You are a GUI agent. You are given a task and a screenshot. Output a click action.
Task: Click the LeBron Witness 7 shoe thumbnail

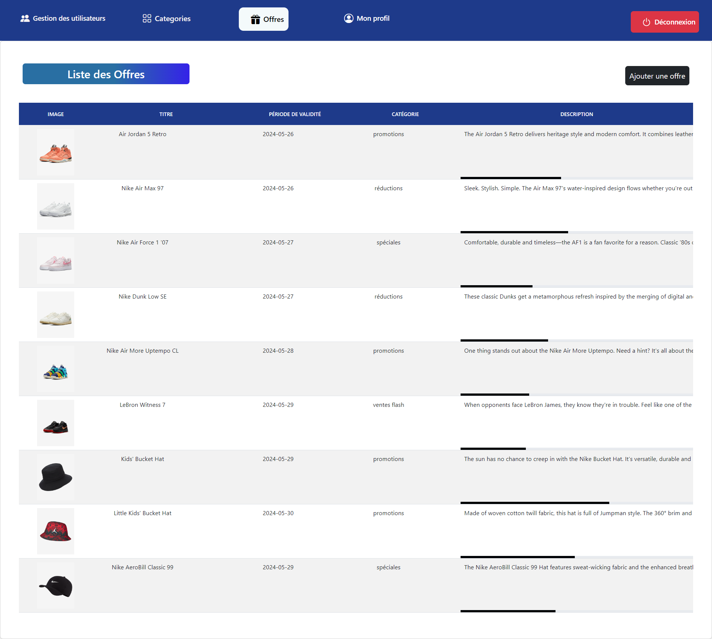pyautogui.click(x=56, y=423)
